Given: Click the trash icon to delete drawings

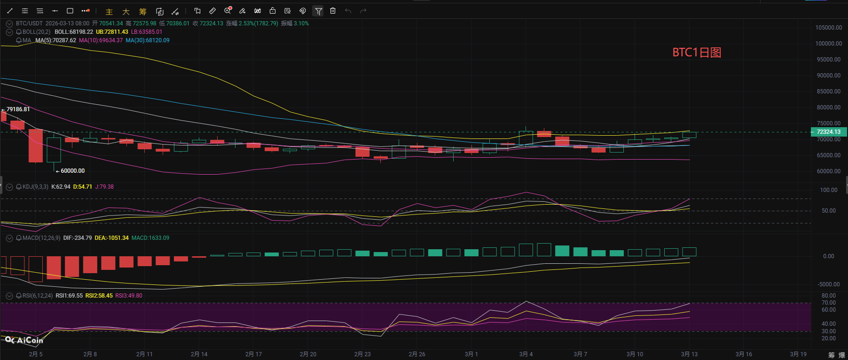Looking at the screenshot, I should tap(333, 11).
